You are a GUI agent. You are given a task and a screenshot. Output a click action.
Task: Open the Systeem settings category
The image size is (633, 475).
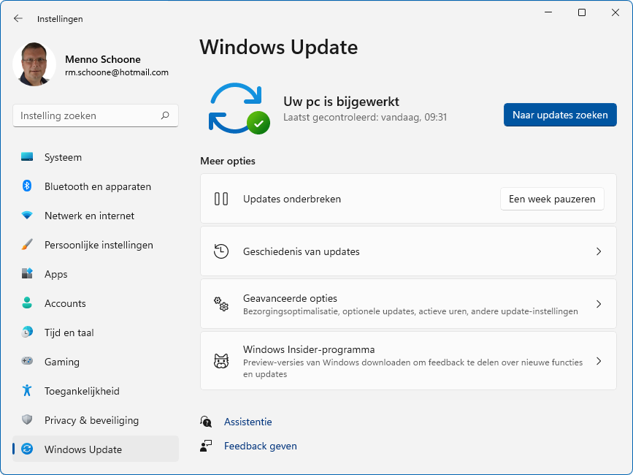click(95, 157)
